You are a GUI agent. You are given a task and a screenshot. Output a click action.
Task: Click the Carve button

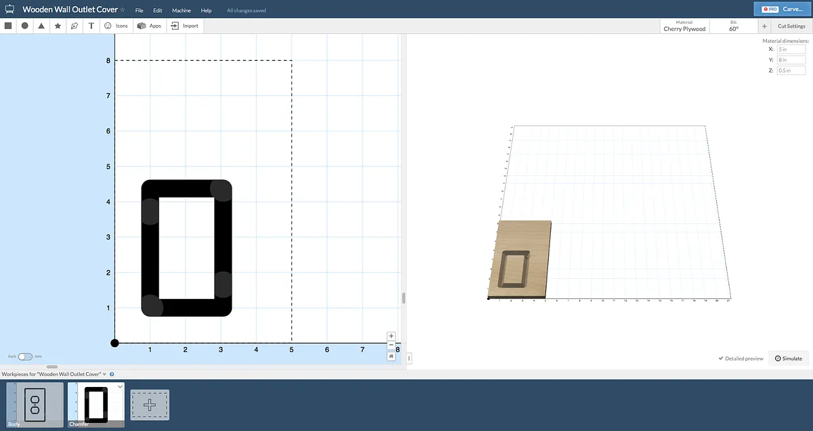(x=783, y=9)
